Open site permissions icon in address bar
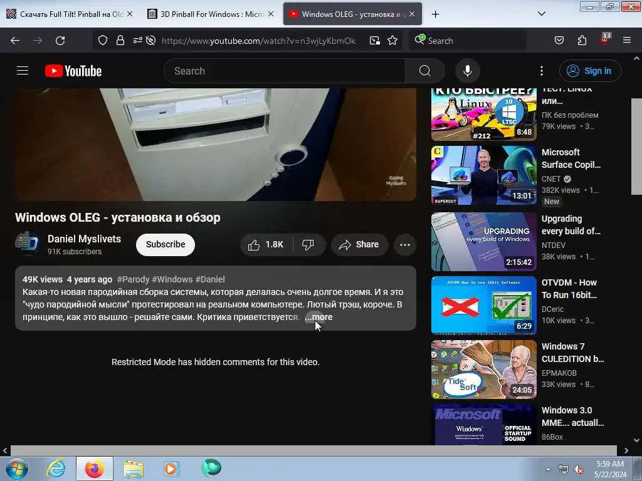This screenshot has height=481, width=642. click(137, 40)
